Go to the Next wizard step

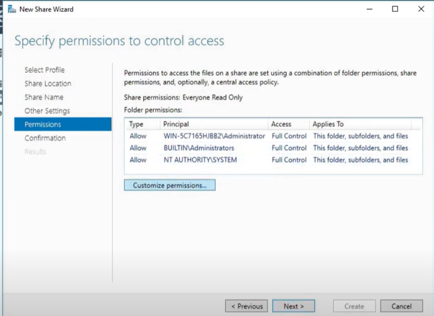[x=294, y=306]
